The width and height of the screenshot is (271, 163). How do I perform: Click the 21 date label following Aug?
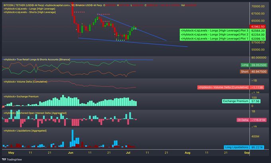click(226, 153)
